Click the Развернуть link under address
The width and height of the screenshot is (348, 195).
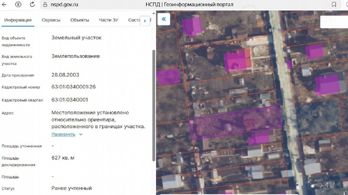click(63, 134)
